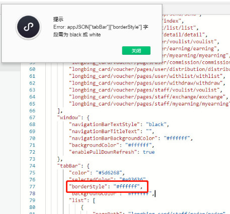Viewport: 230px width, 214px height.
Task: Click the "#ffffff" borderStyle value
Action: click(x=126, y=186)
